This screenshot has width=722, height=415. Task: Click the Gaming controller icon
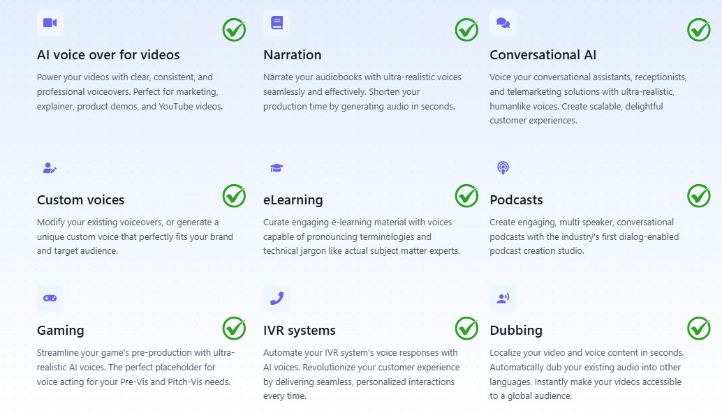pos(50,299)
